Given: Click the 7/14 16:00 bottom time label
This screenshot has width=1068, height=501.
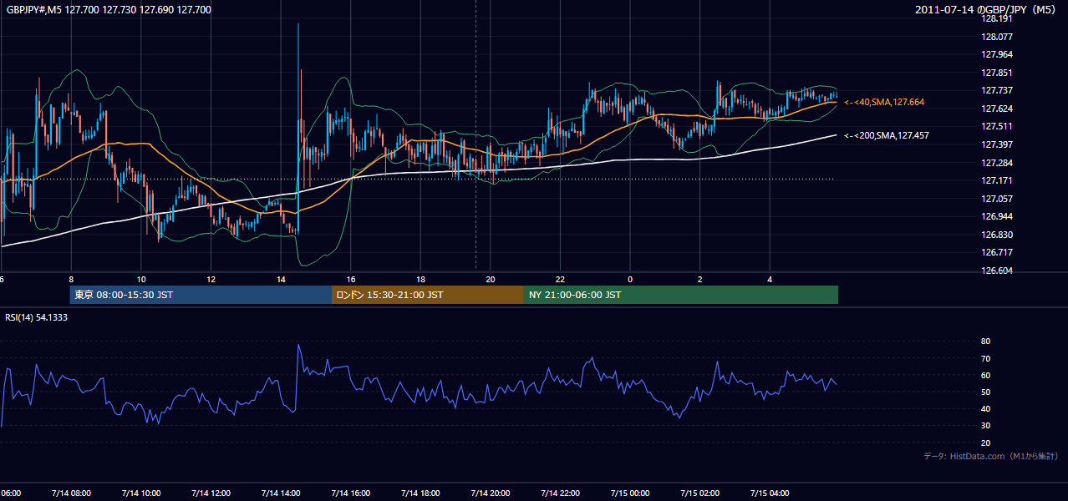Looking at the screenshot, I should click(x=350, y=493).
